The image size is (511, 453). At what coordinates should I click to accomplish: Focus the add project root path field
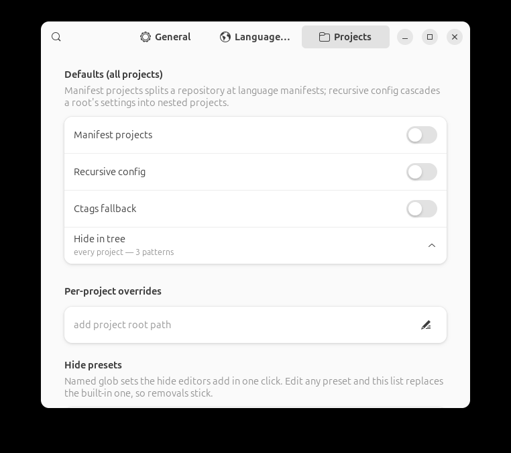pos(255,325)
